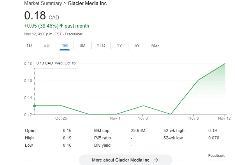The height and width of the screenshot is (165, 235).
Task: Select the 5D time range tab
Action: (x=47, y=45)
